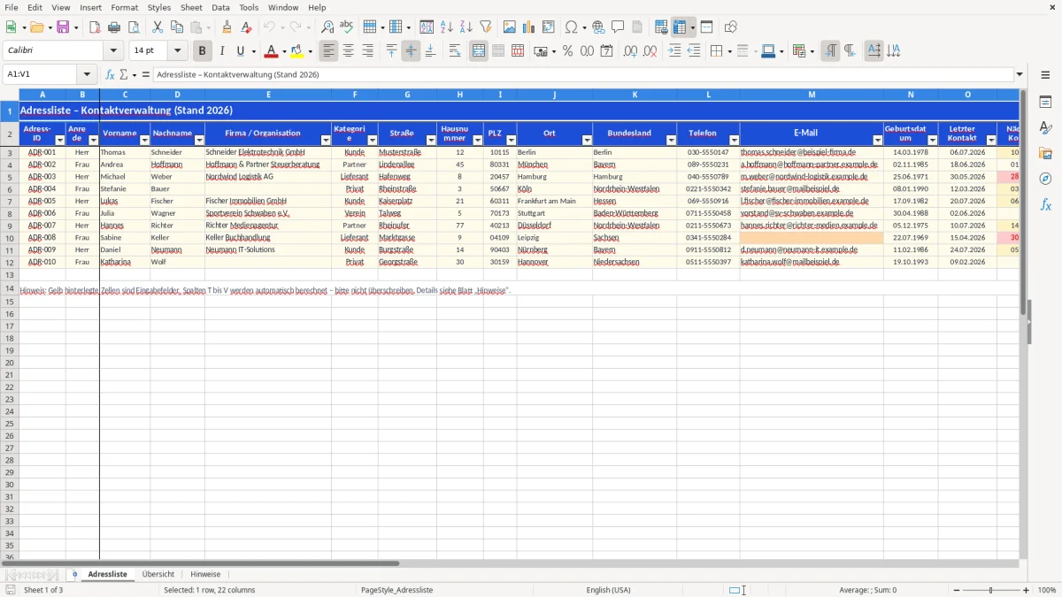Open the sidebar Properties deck

[1045, 103]
